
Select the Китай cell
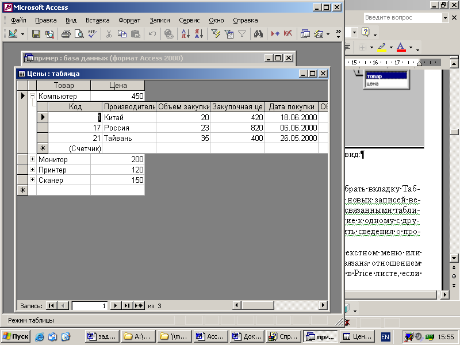[129, 117]
